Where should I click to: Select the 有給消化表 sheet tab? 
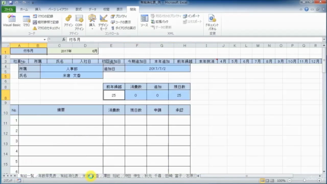(69, 176)
